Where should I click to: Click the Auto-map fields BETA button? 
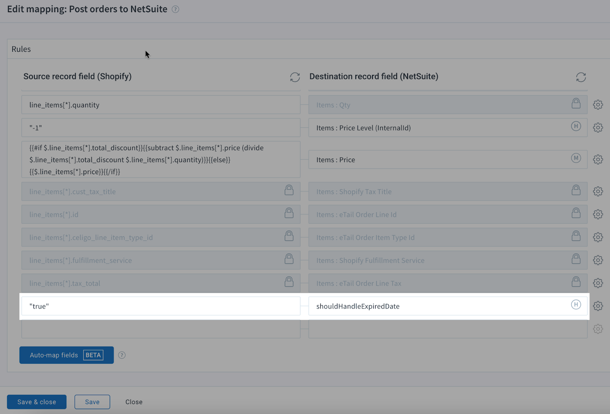[66, 355]
